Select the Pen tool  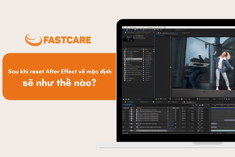pos(144,30)
